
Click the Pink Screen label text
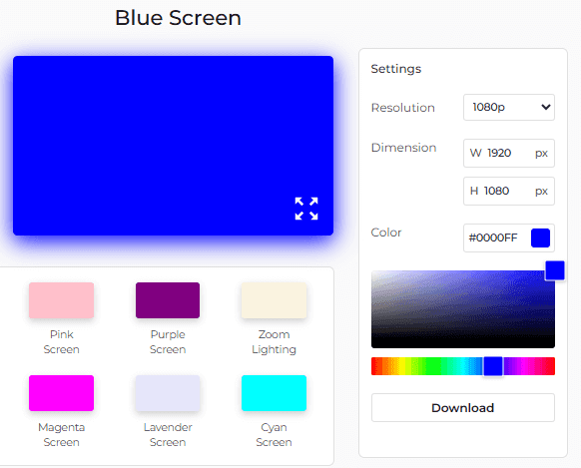click(x=62, y=341)
